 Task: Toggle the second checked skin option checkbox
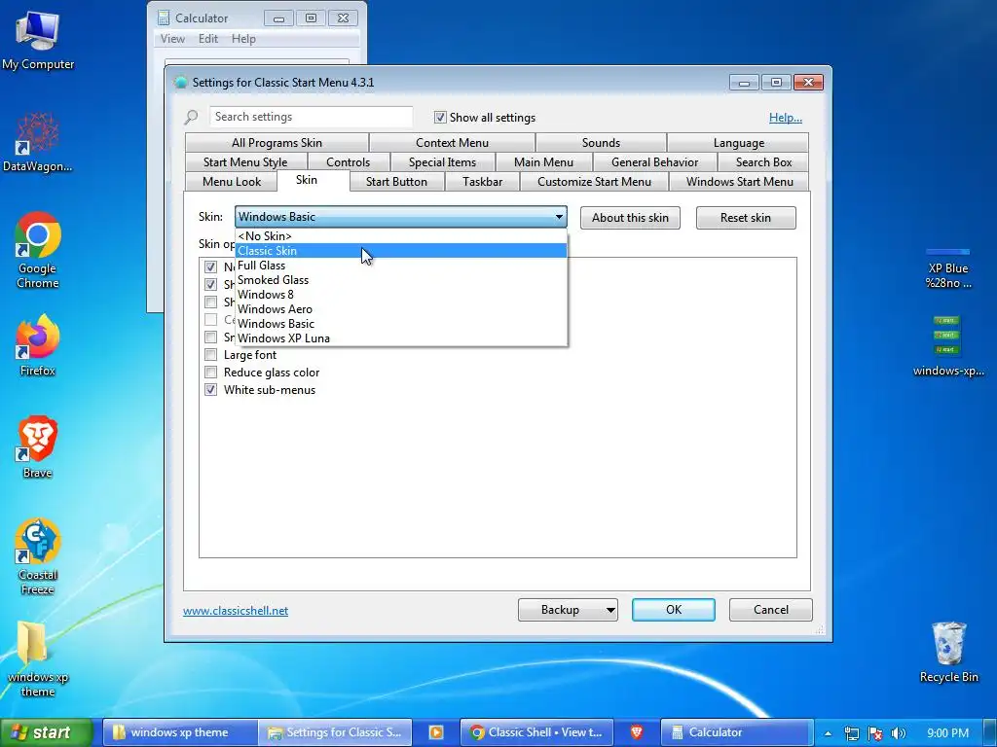[210, 284]
